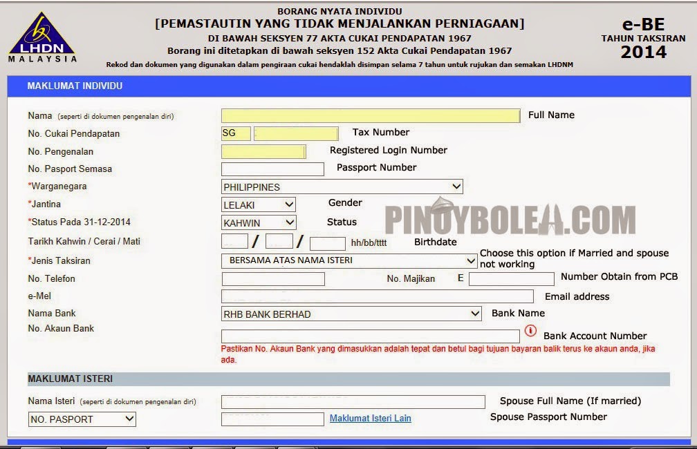Open the Jantina LELAKI dropdown
Image resolution: width=697 pixels, height=449 pixels.
click(x=259, y=204)
